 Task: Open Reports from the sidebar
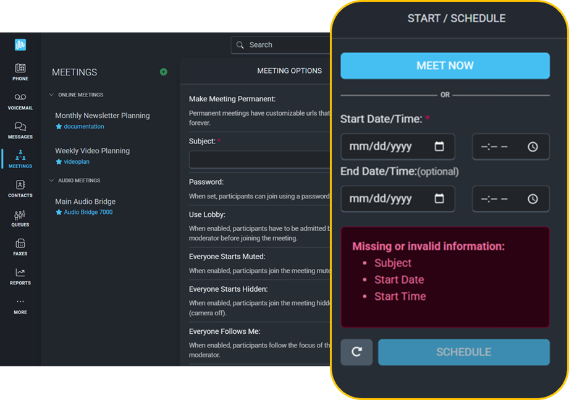[20, 276]
